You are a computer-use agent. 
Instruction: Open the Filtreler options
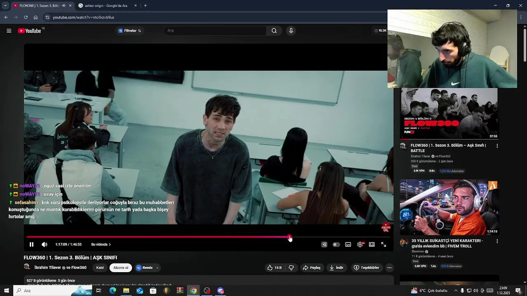(130, 30)
